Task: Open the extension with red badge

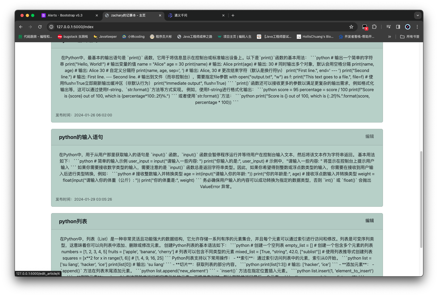Action: tap(365, 27)
